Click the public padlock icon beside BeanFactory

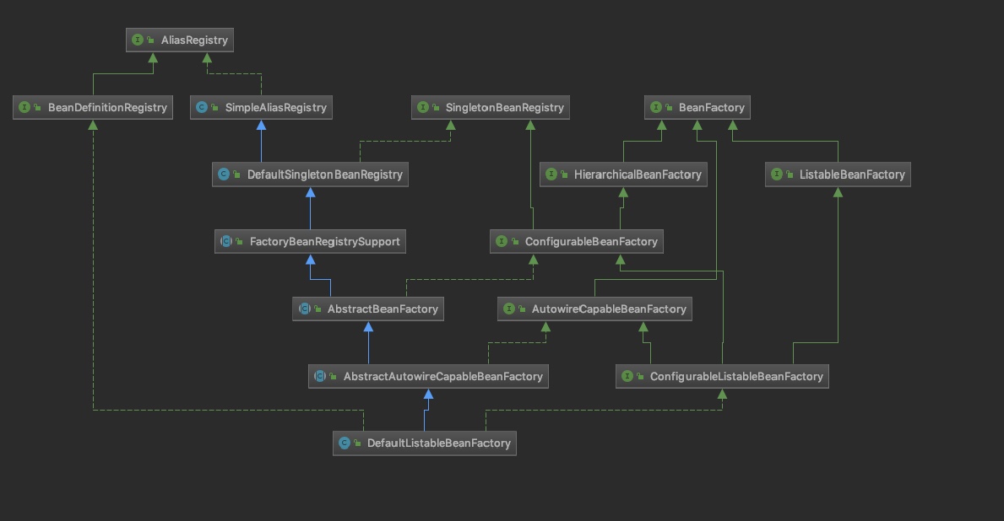click(667, 107)
